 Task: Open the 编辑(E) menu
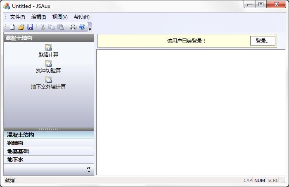click(39, 17)
